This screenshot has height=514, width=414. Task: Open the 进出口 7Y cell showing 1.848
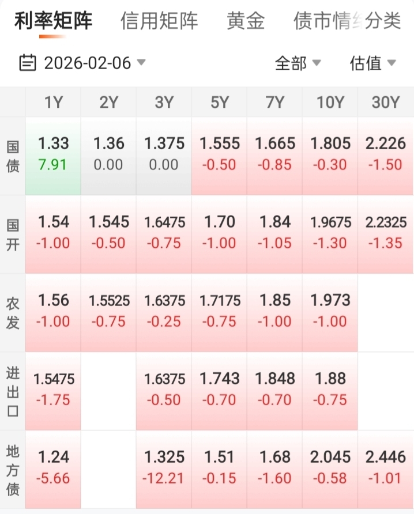(x=274, y=390)
